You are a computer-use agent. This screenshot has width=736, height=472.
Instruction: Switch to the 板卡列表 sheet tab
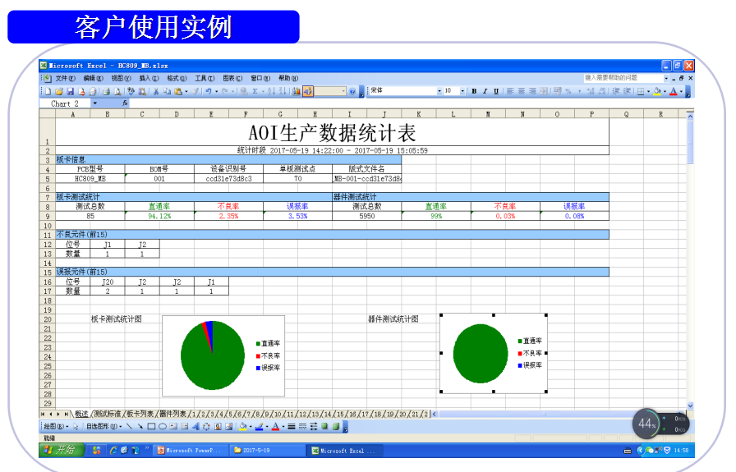[x=140, y=414]
